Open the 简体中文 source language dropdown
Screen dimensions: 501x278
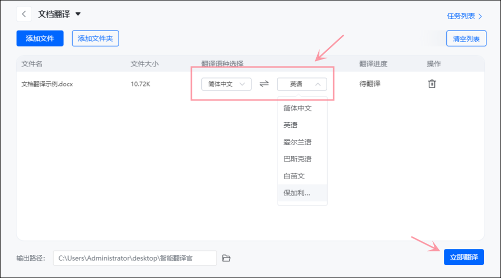pyautogui.click(x=226, y=84)
